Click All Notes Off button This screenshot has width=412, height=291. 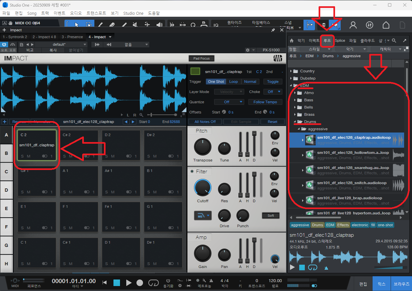pos(205,122)
